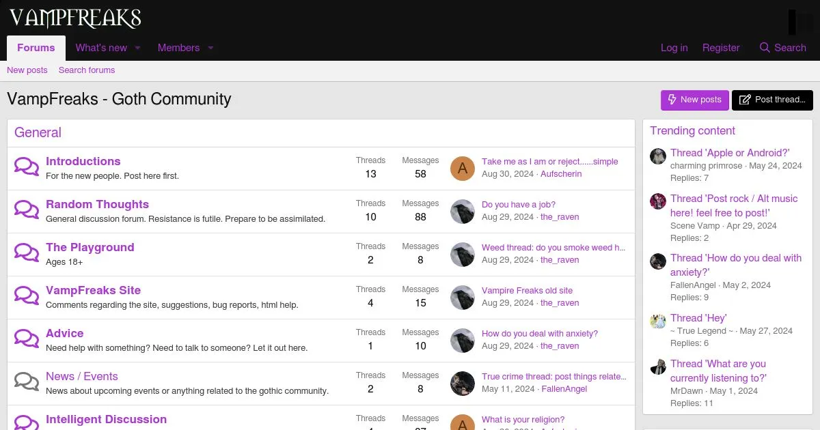The width and height of the screenshot is (820, 430).
Task: Open thread 'Take me as I am or reject'
Action: click(x=550, y=162)
